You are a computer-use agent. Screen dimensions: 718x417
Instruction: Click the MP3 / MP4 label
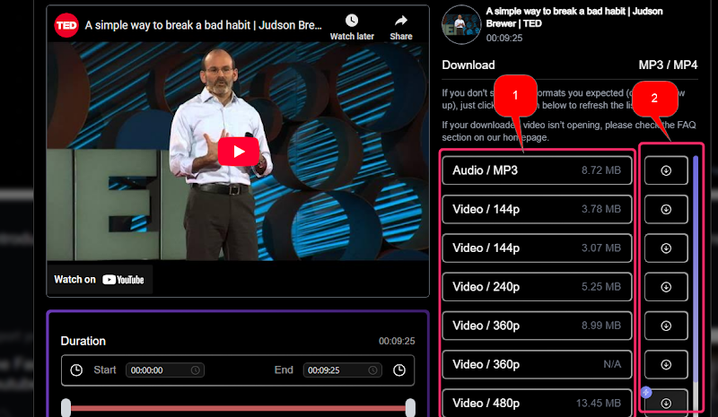coord(668,65)
